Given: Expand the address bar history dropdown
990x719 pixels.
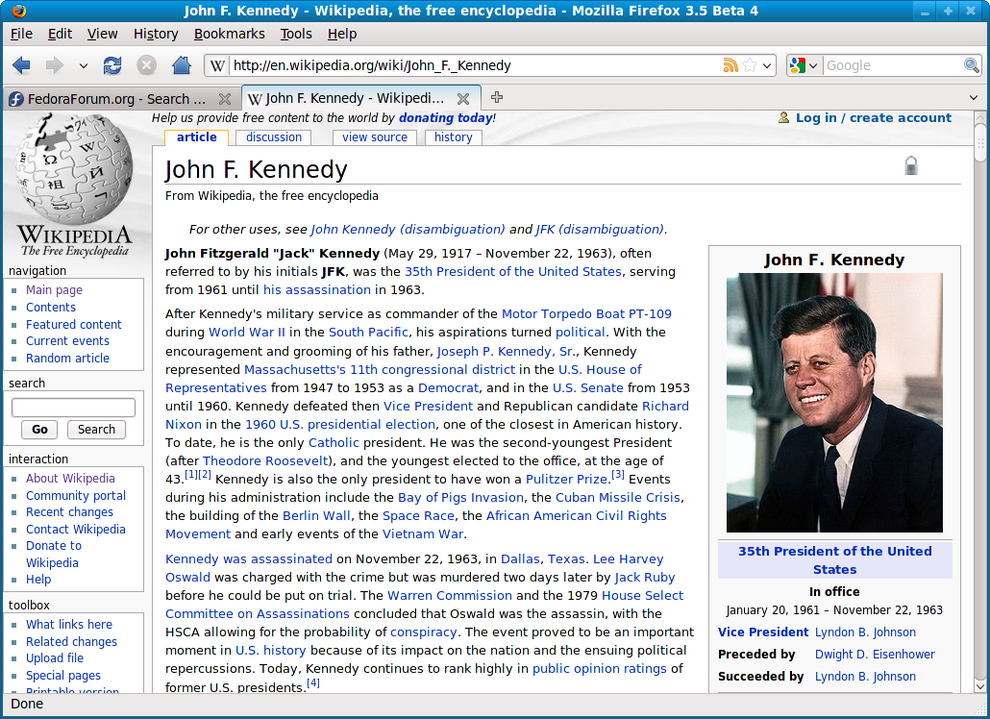Looking at the screenshot, I should point(767,65).
